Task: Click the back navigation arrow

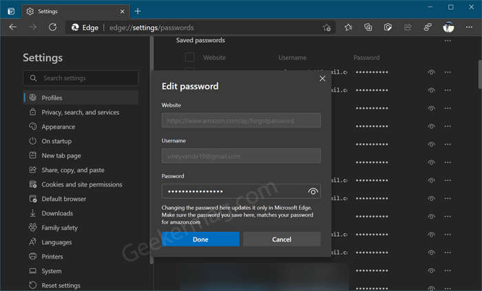Action: click(13, 28)
